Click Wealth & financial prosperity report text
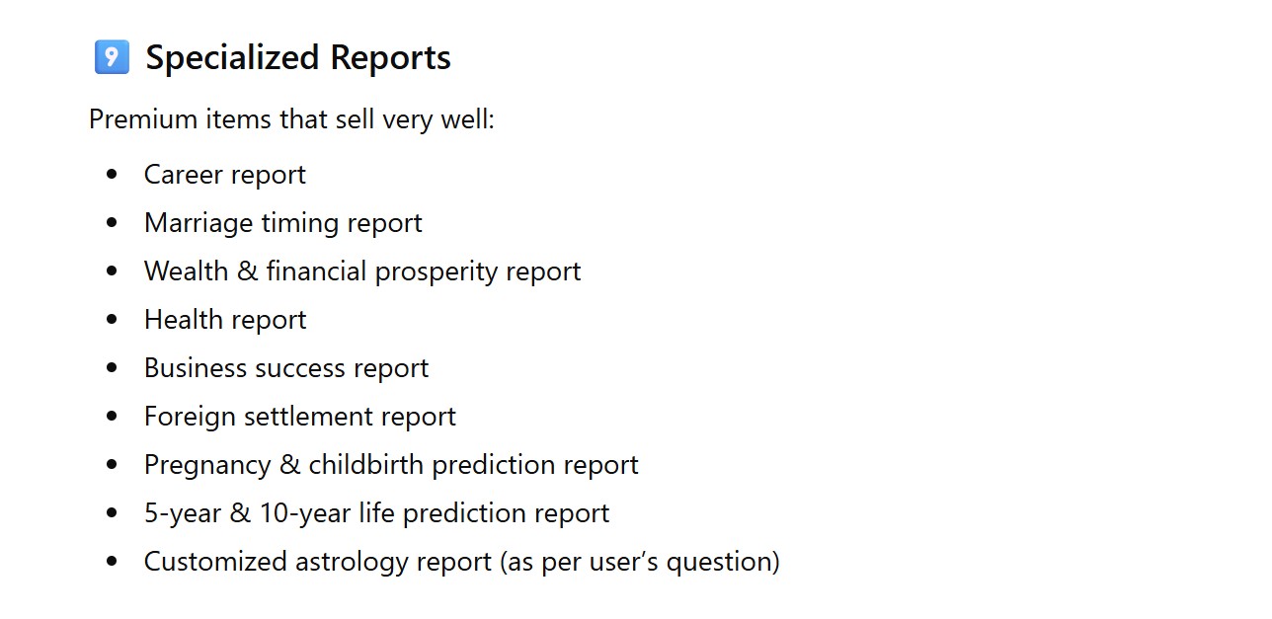This screenshot has width=1272, height=619. [361, 271]
